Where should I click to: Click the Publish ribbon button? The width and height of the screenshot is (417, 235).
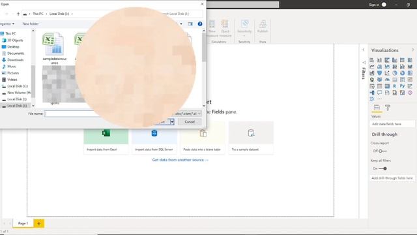point(263,27)
